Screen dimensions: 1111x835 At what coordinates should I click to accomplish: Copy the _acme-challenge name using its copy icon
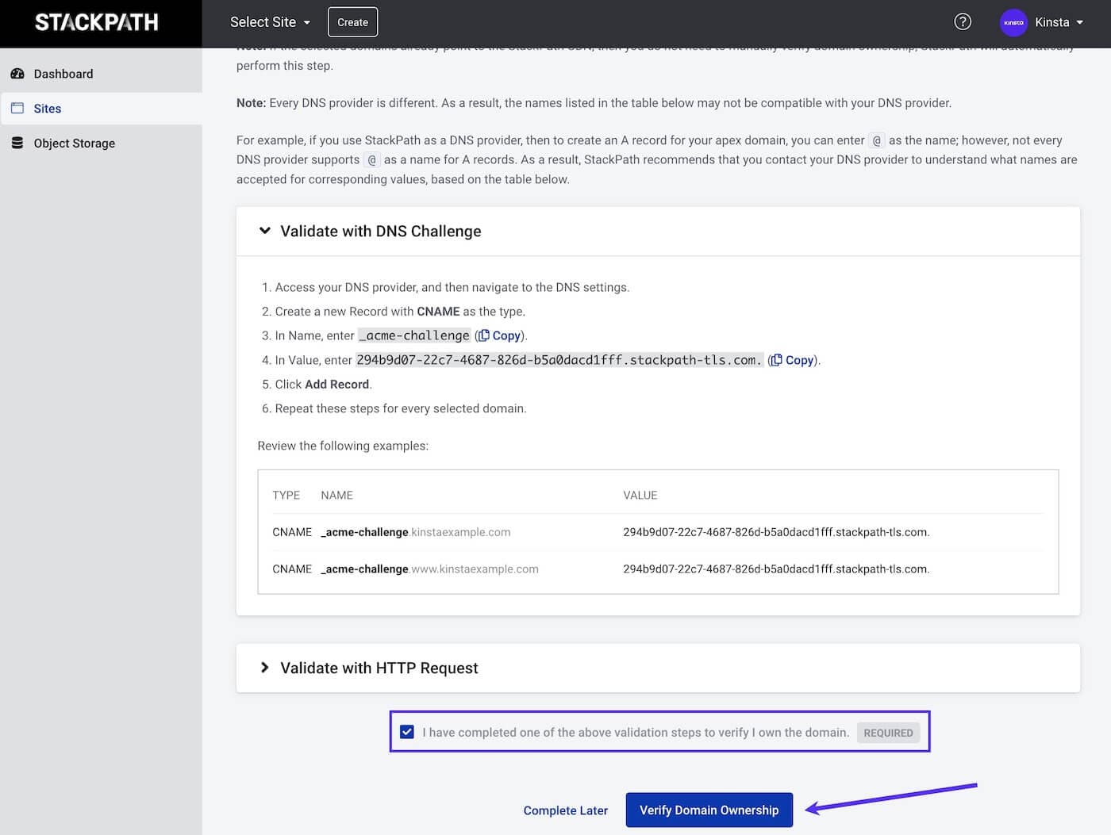(485, 335)
